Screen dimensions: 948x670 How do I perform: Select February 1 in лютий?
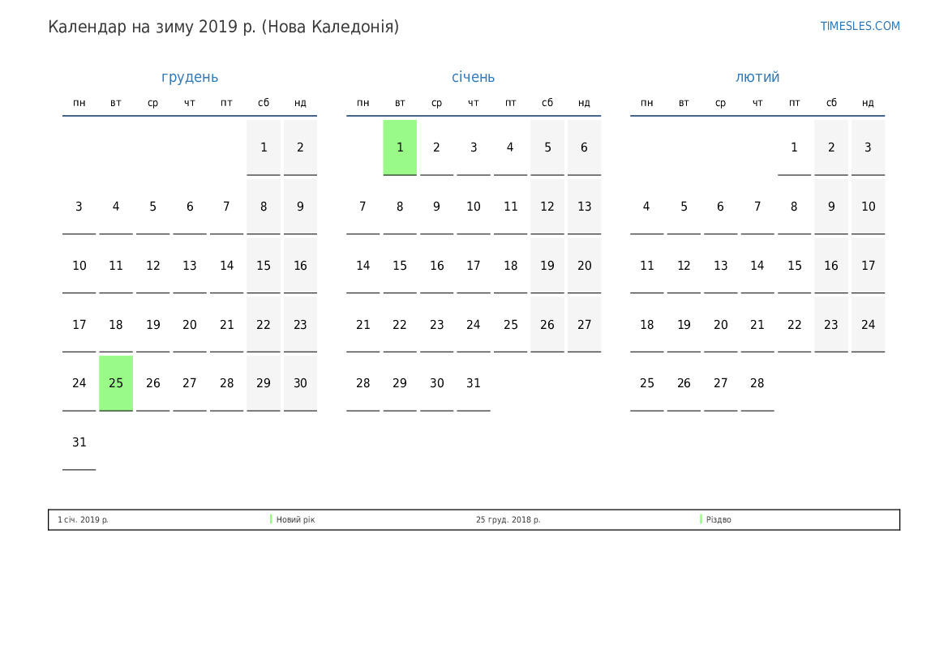pos(795,147)
